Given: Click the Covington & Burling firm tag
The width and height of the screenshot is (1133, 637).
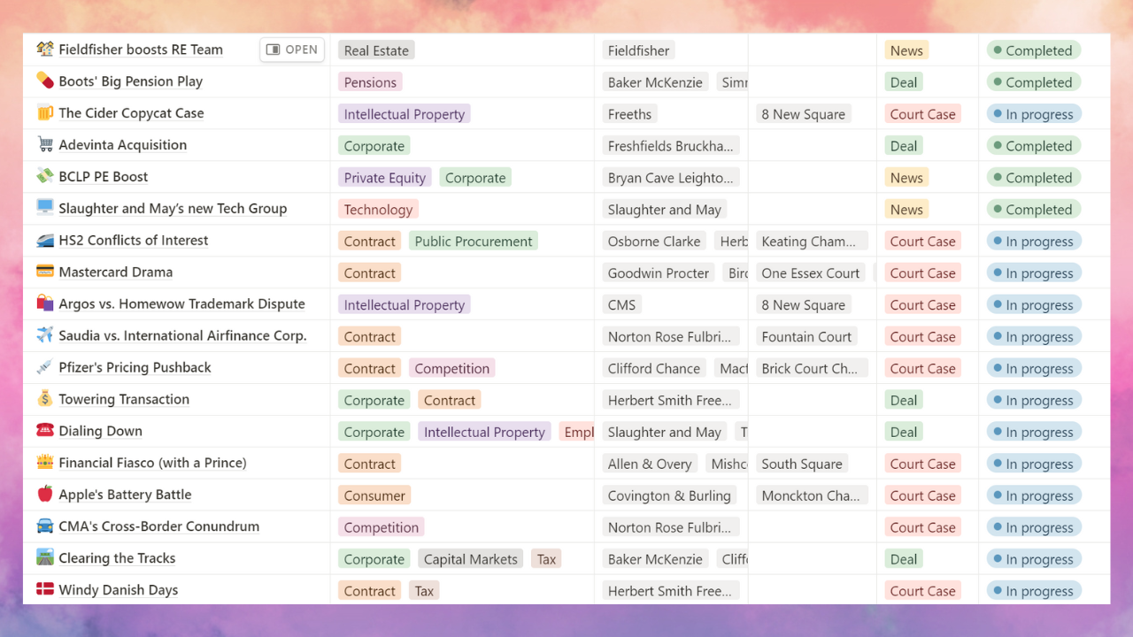Looking at the screenshot, I should (669, 496).
